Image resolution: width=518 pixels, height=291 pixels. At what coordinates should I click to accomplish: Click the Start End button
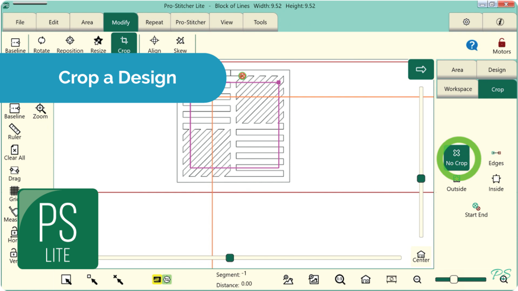476,210
